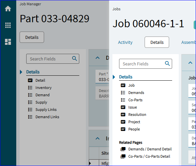
Task: Select Detail in Part navigation
Action: 40,80
